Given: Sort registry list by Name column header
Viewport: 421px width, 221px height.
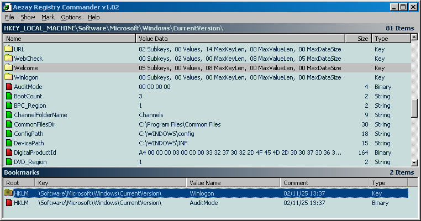Looking at the screenshot, I should (70, 39).
